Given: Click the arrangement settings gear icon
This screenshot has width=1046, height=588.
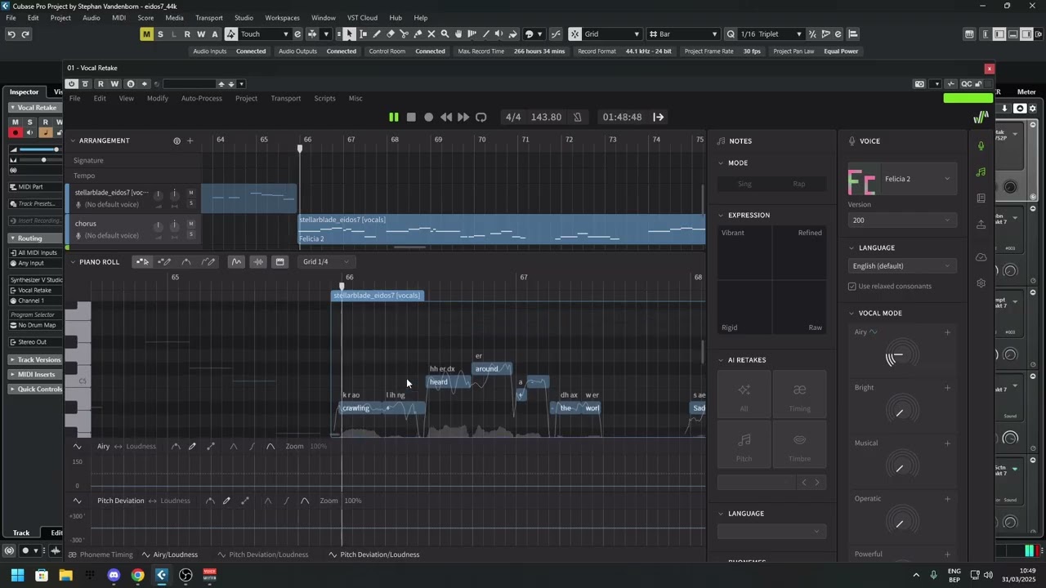Looking at the screenshot, I should [x=177, y=141].
